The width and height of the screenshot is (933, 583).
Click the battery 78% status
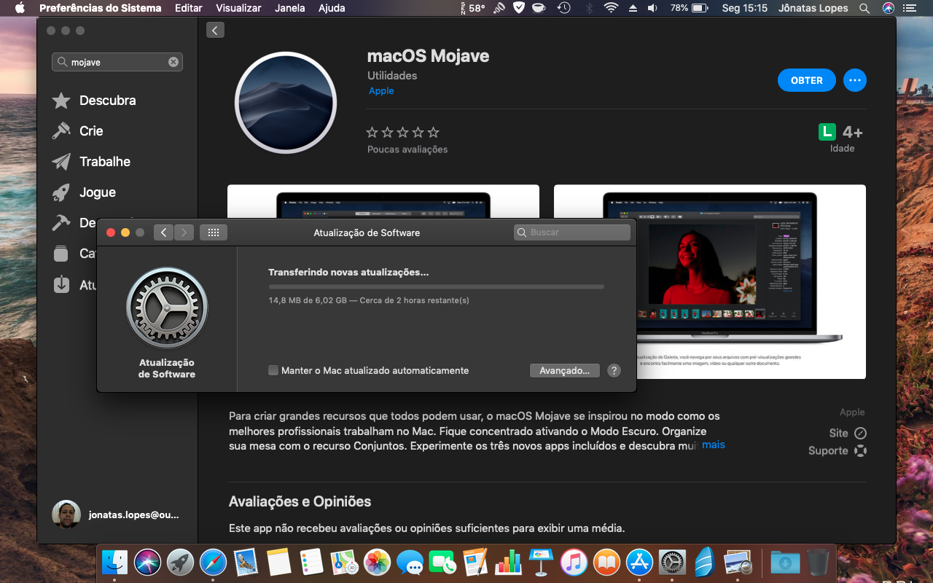pos(689,8)
